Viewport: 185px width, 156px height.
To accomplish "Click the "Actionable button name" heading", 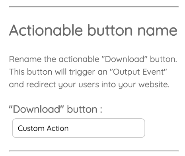I will point(93,31).
